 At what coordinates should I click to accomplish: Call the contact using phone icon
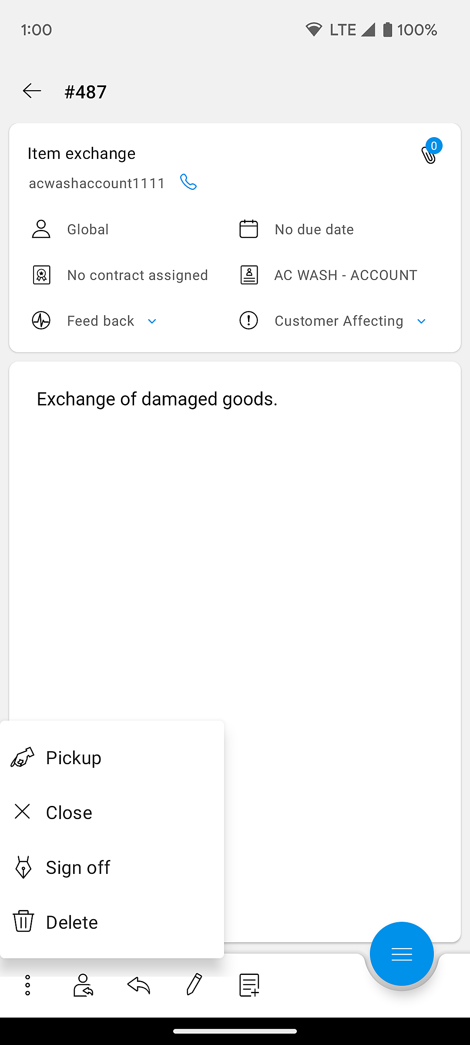click(x=188, y=182)
